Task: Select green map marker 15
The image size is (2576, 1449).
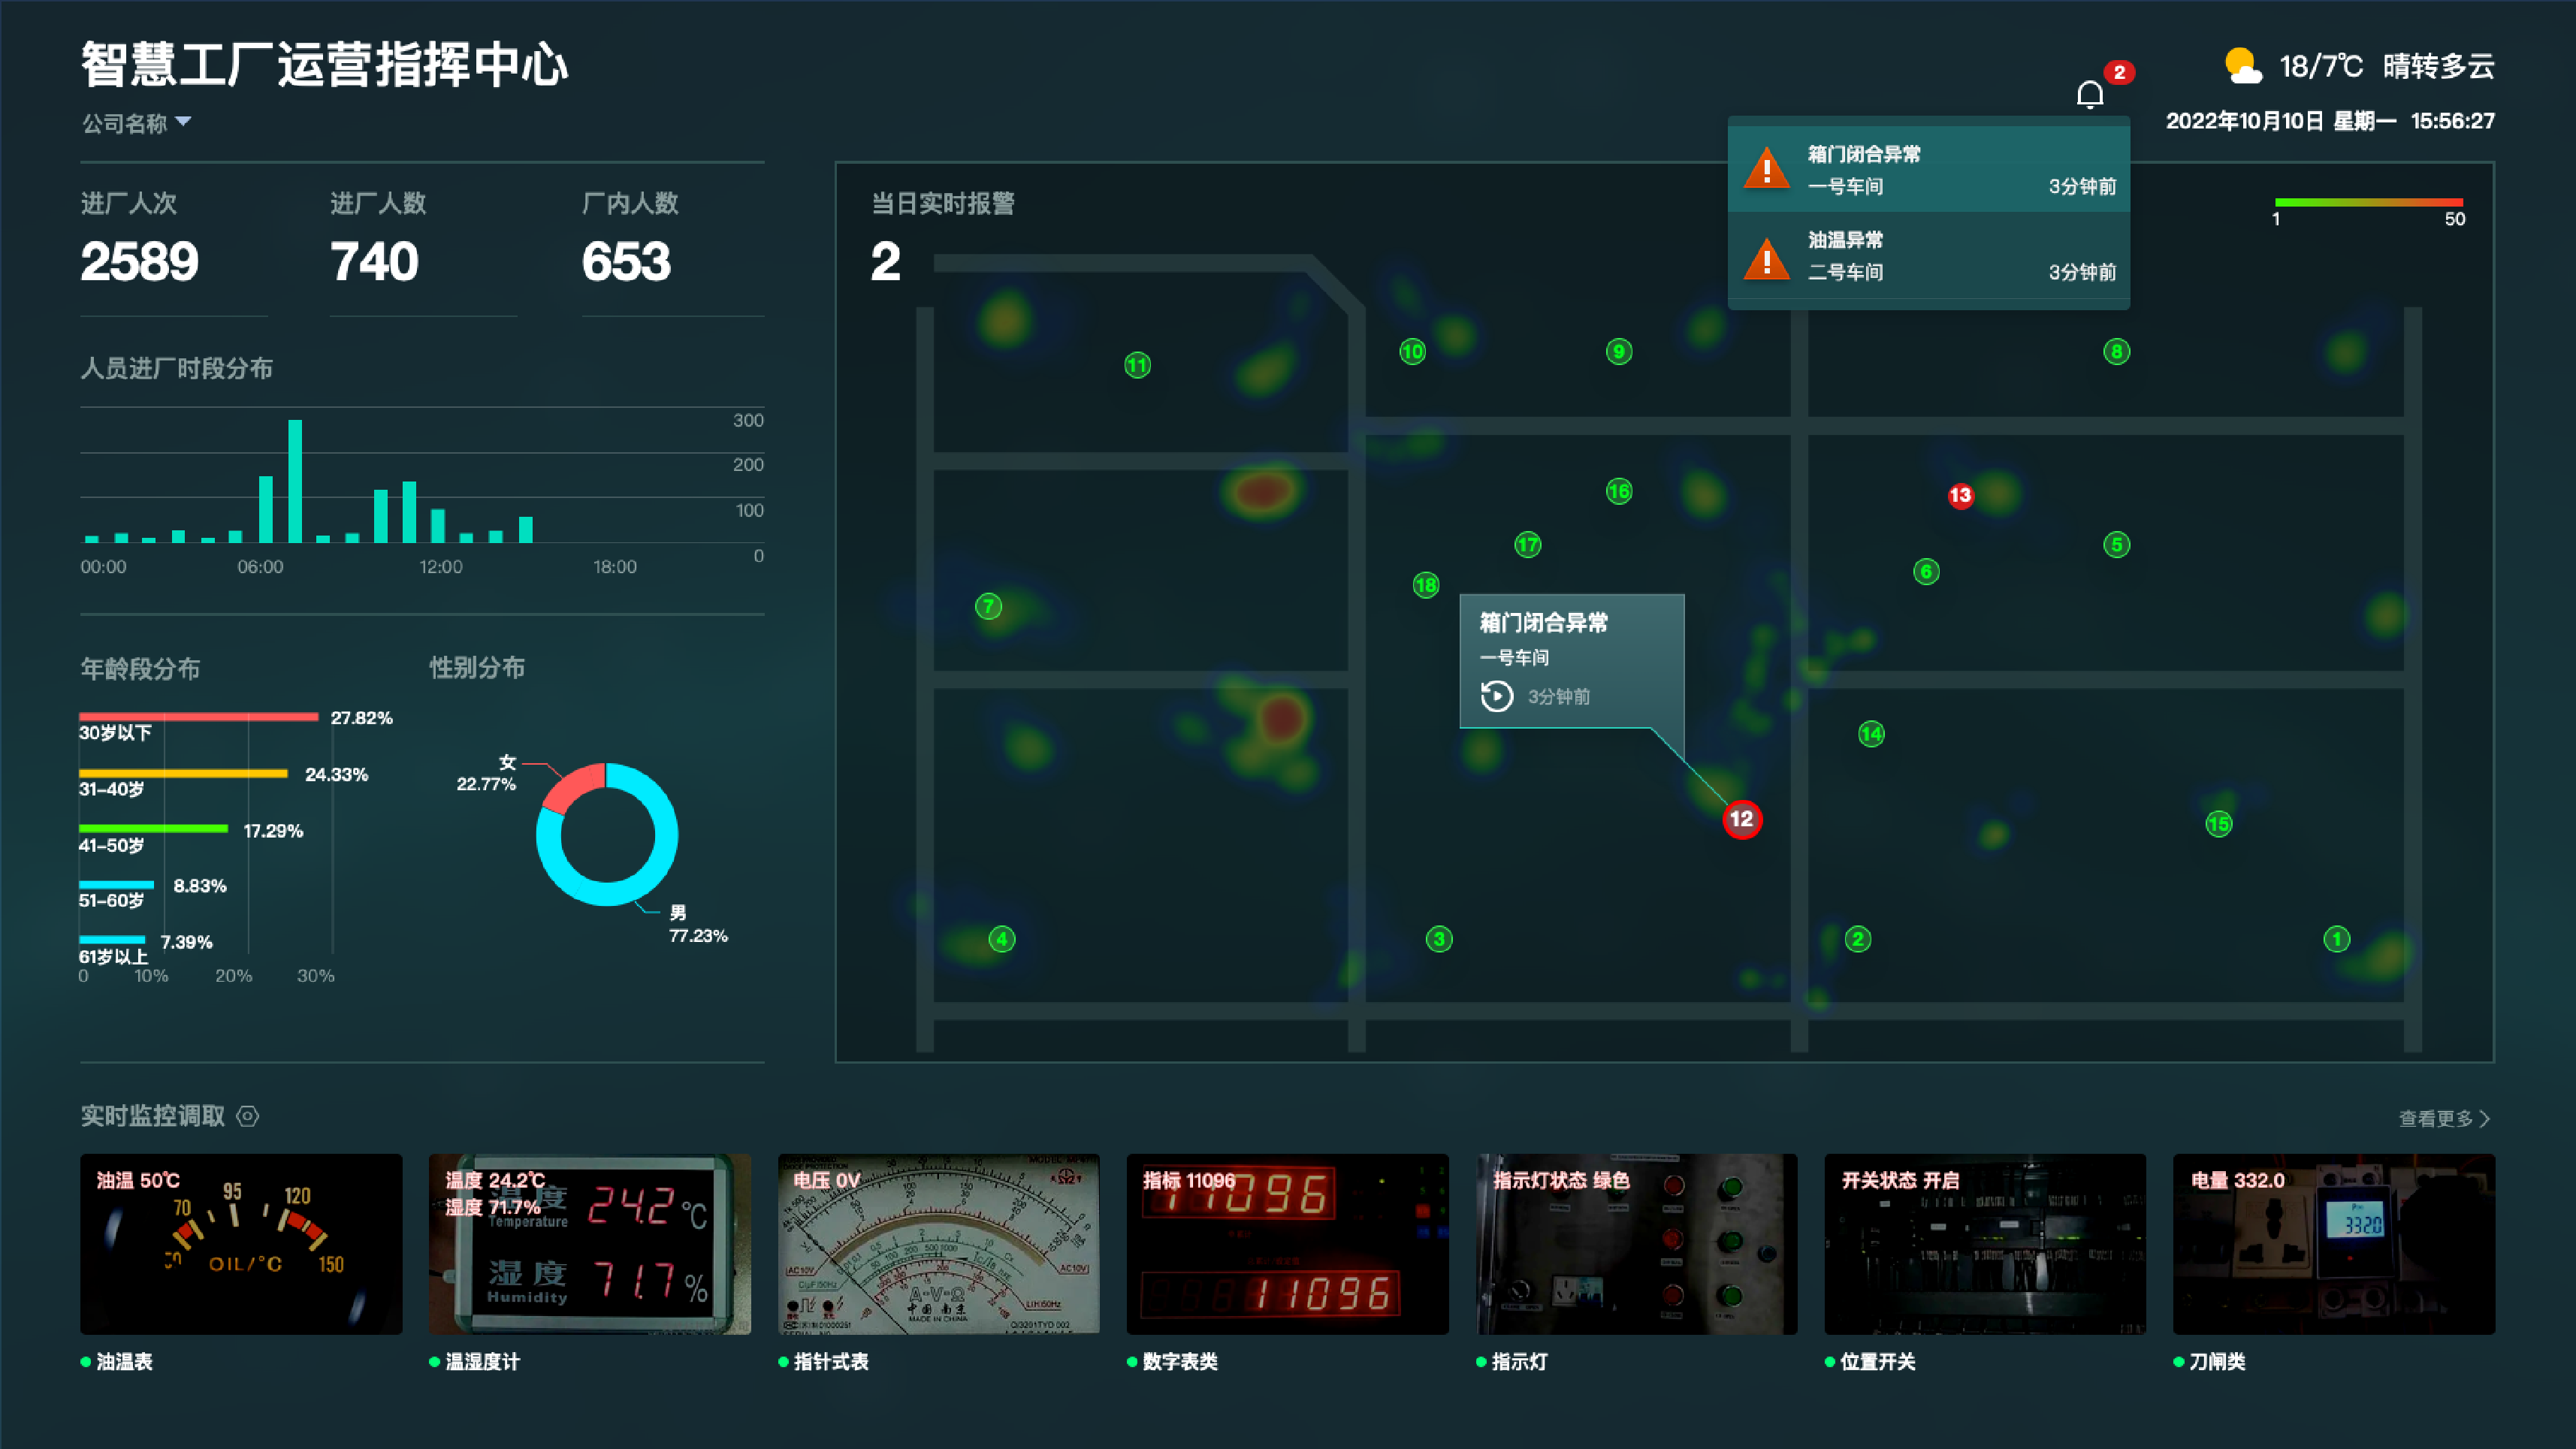Action: [x=2218, y=824]
